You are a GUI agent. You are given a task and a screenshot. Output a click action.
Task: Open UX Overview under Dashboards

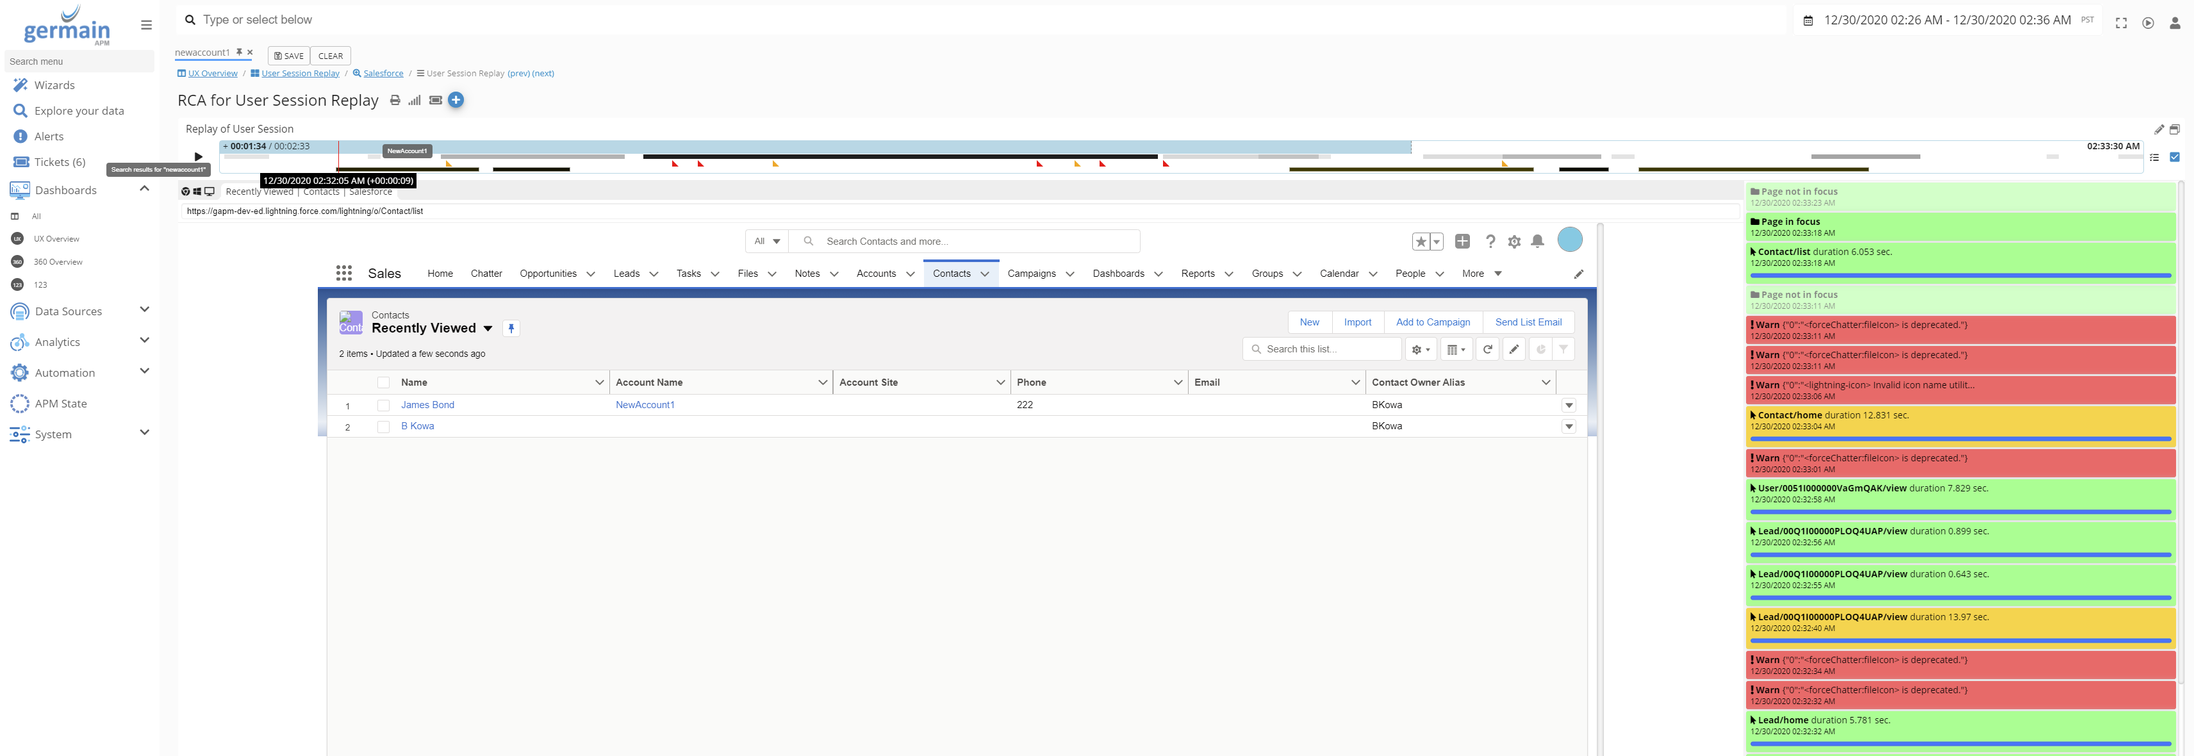[x=56, y=239]
